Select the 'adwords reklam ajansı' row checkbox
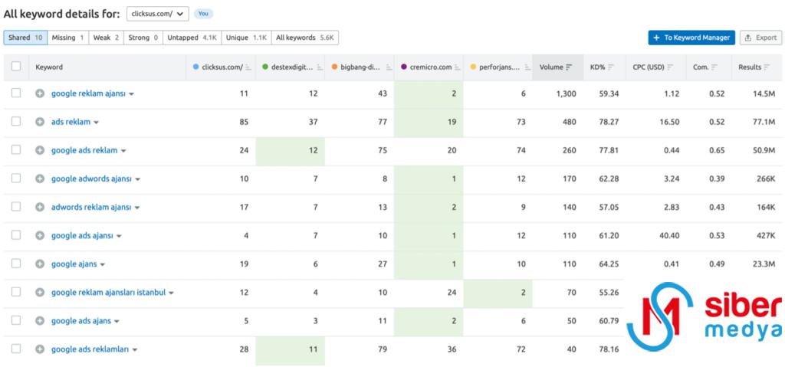This screenshot has width=785, height=367. [x=16, y=207]
